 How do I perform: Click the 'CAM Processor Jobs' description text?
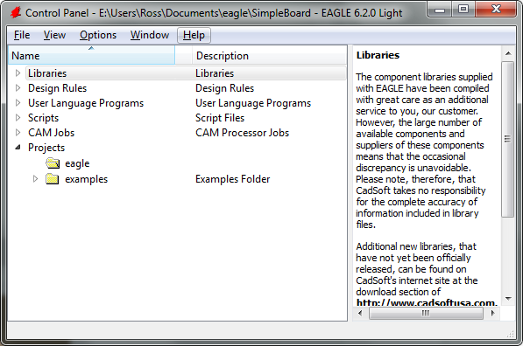click(x=242, y=133)
